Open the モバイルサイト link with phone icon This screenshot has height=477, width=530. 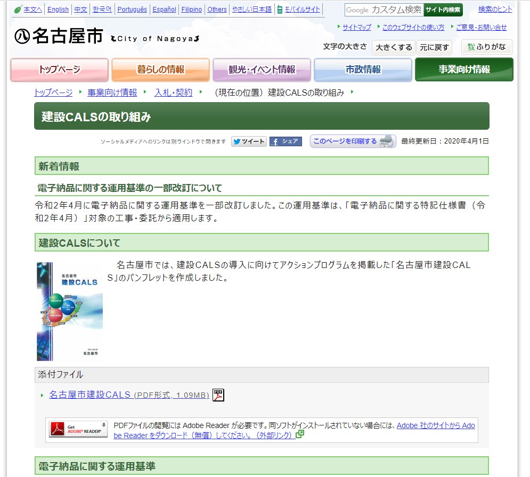point(298,10)
